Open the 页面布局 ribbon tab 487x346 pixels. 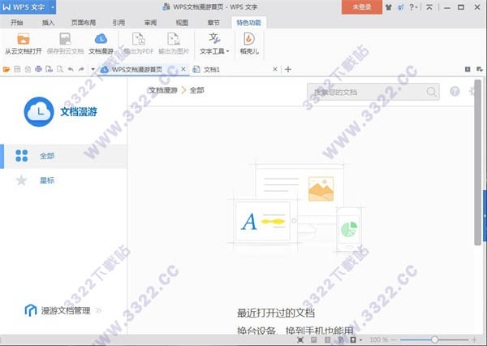84,23
